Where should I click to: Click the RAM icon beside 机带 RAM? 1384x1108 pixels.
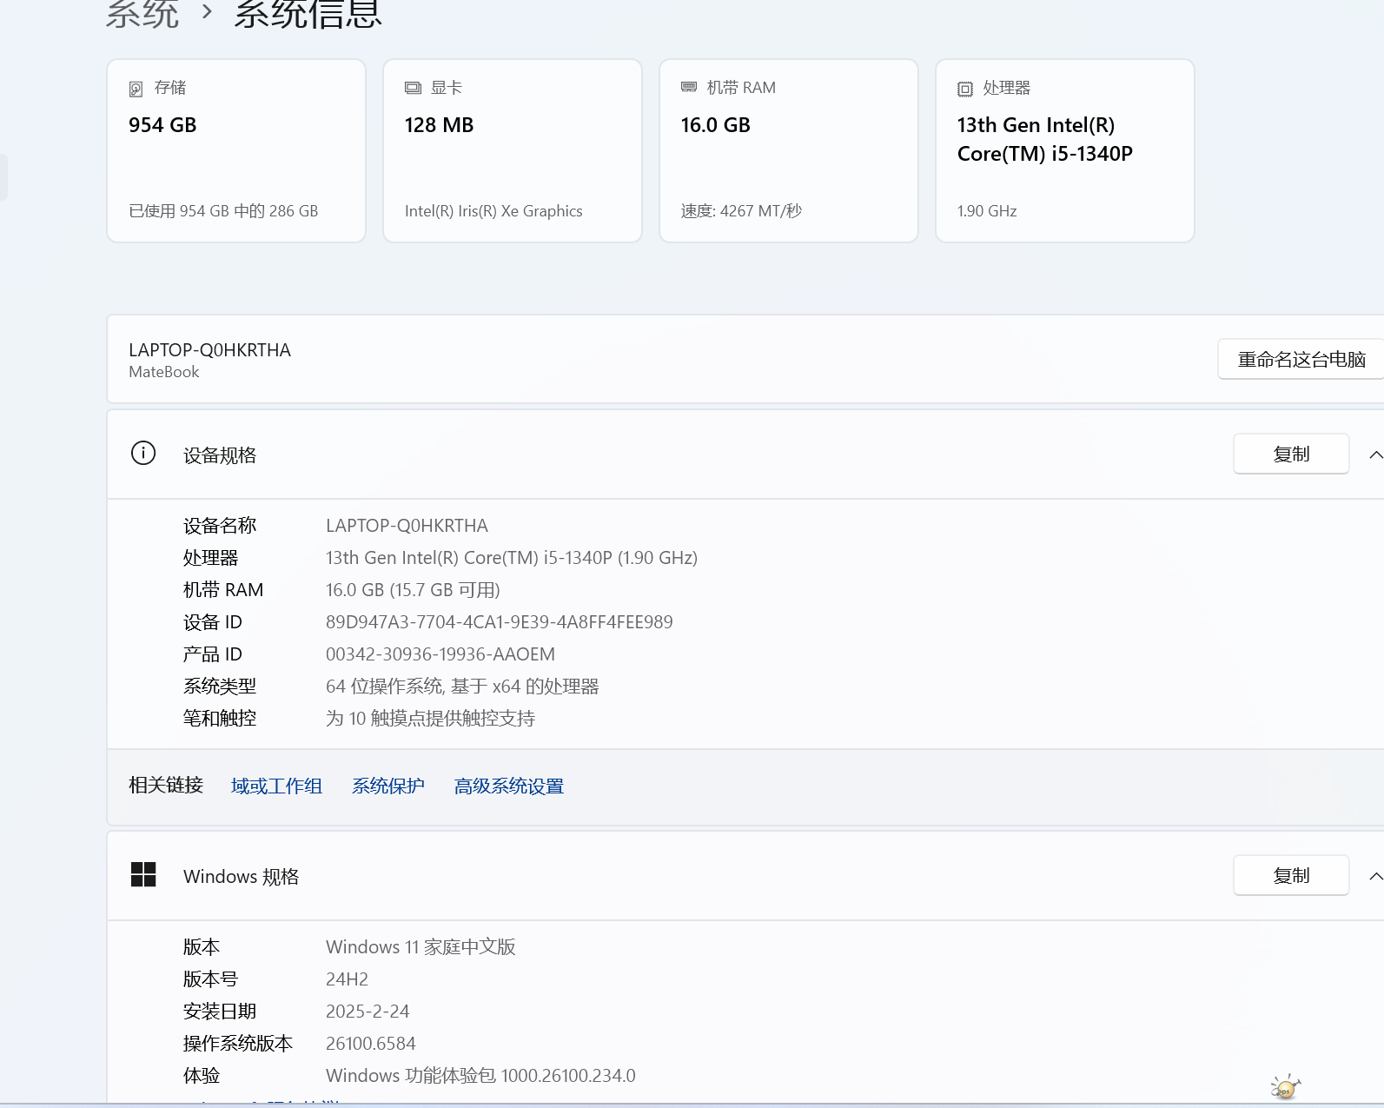click(689, 88)
